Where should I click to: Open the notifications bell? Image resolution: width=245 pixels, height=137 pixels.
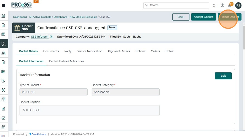(x=229, y=5)
